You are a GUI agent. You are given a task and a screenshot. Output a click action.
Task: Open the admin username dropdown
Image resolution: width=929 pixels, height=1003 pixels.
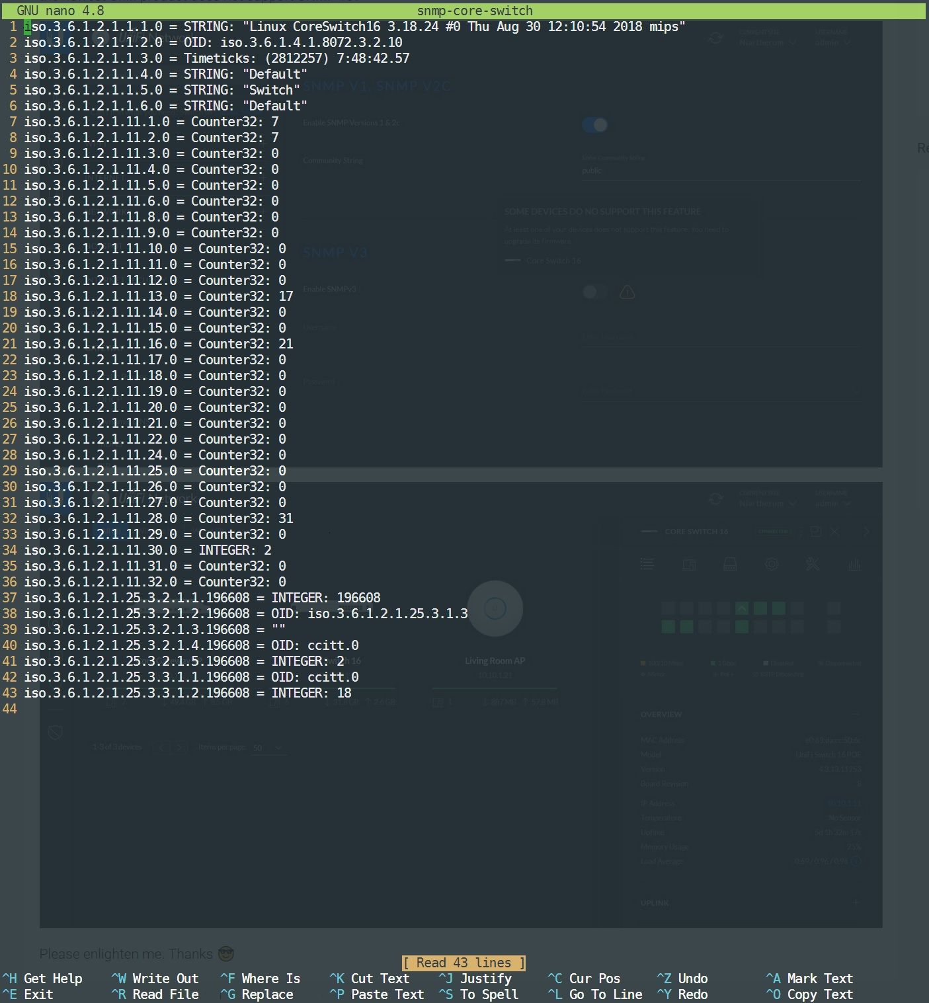tap(832, 42)
